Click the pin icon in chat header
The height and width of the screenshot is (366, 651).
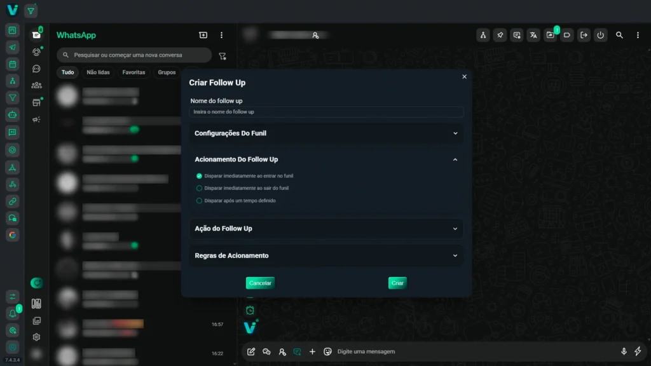click(x=500, y=36)
